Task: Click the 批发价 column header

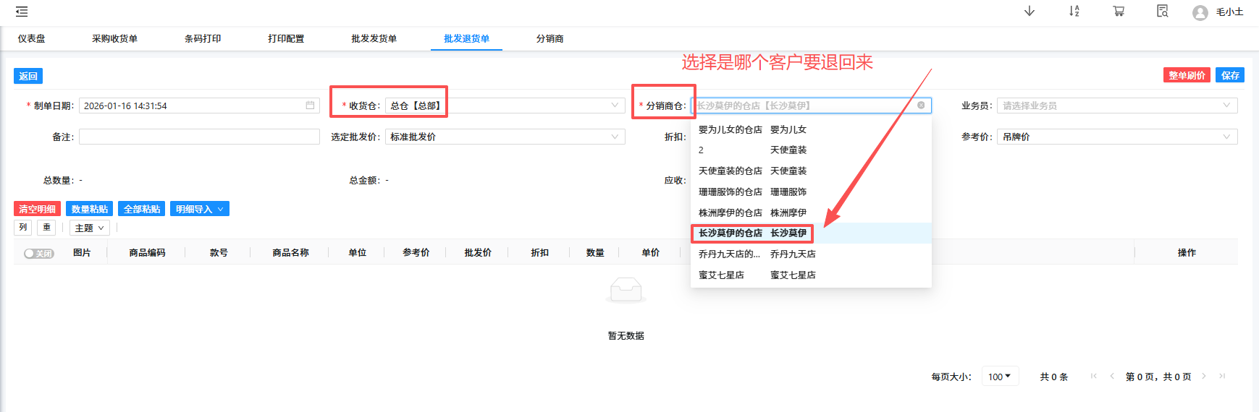Action: click(x=478, y=252)
